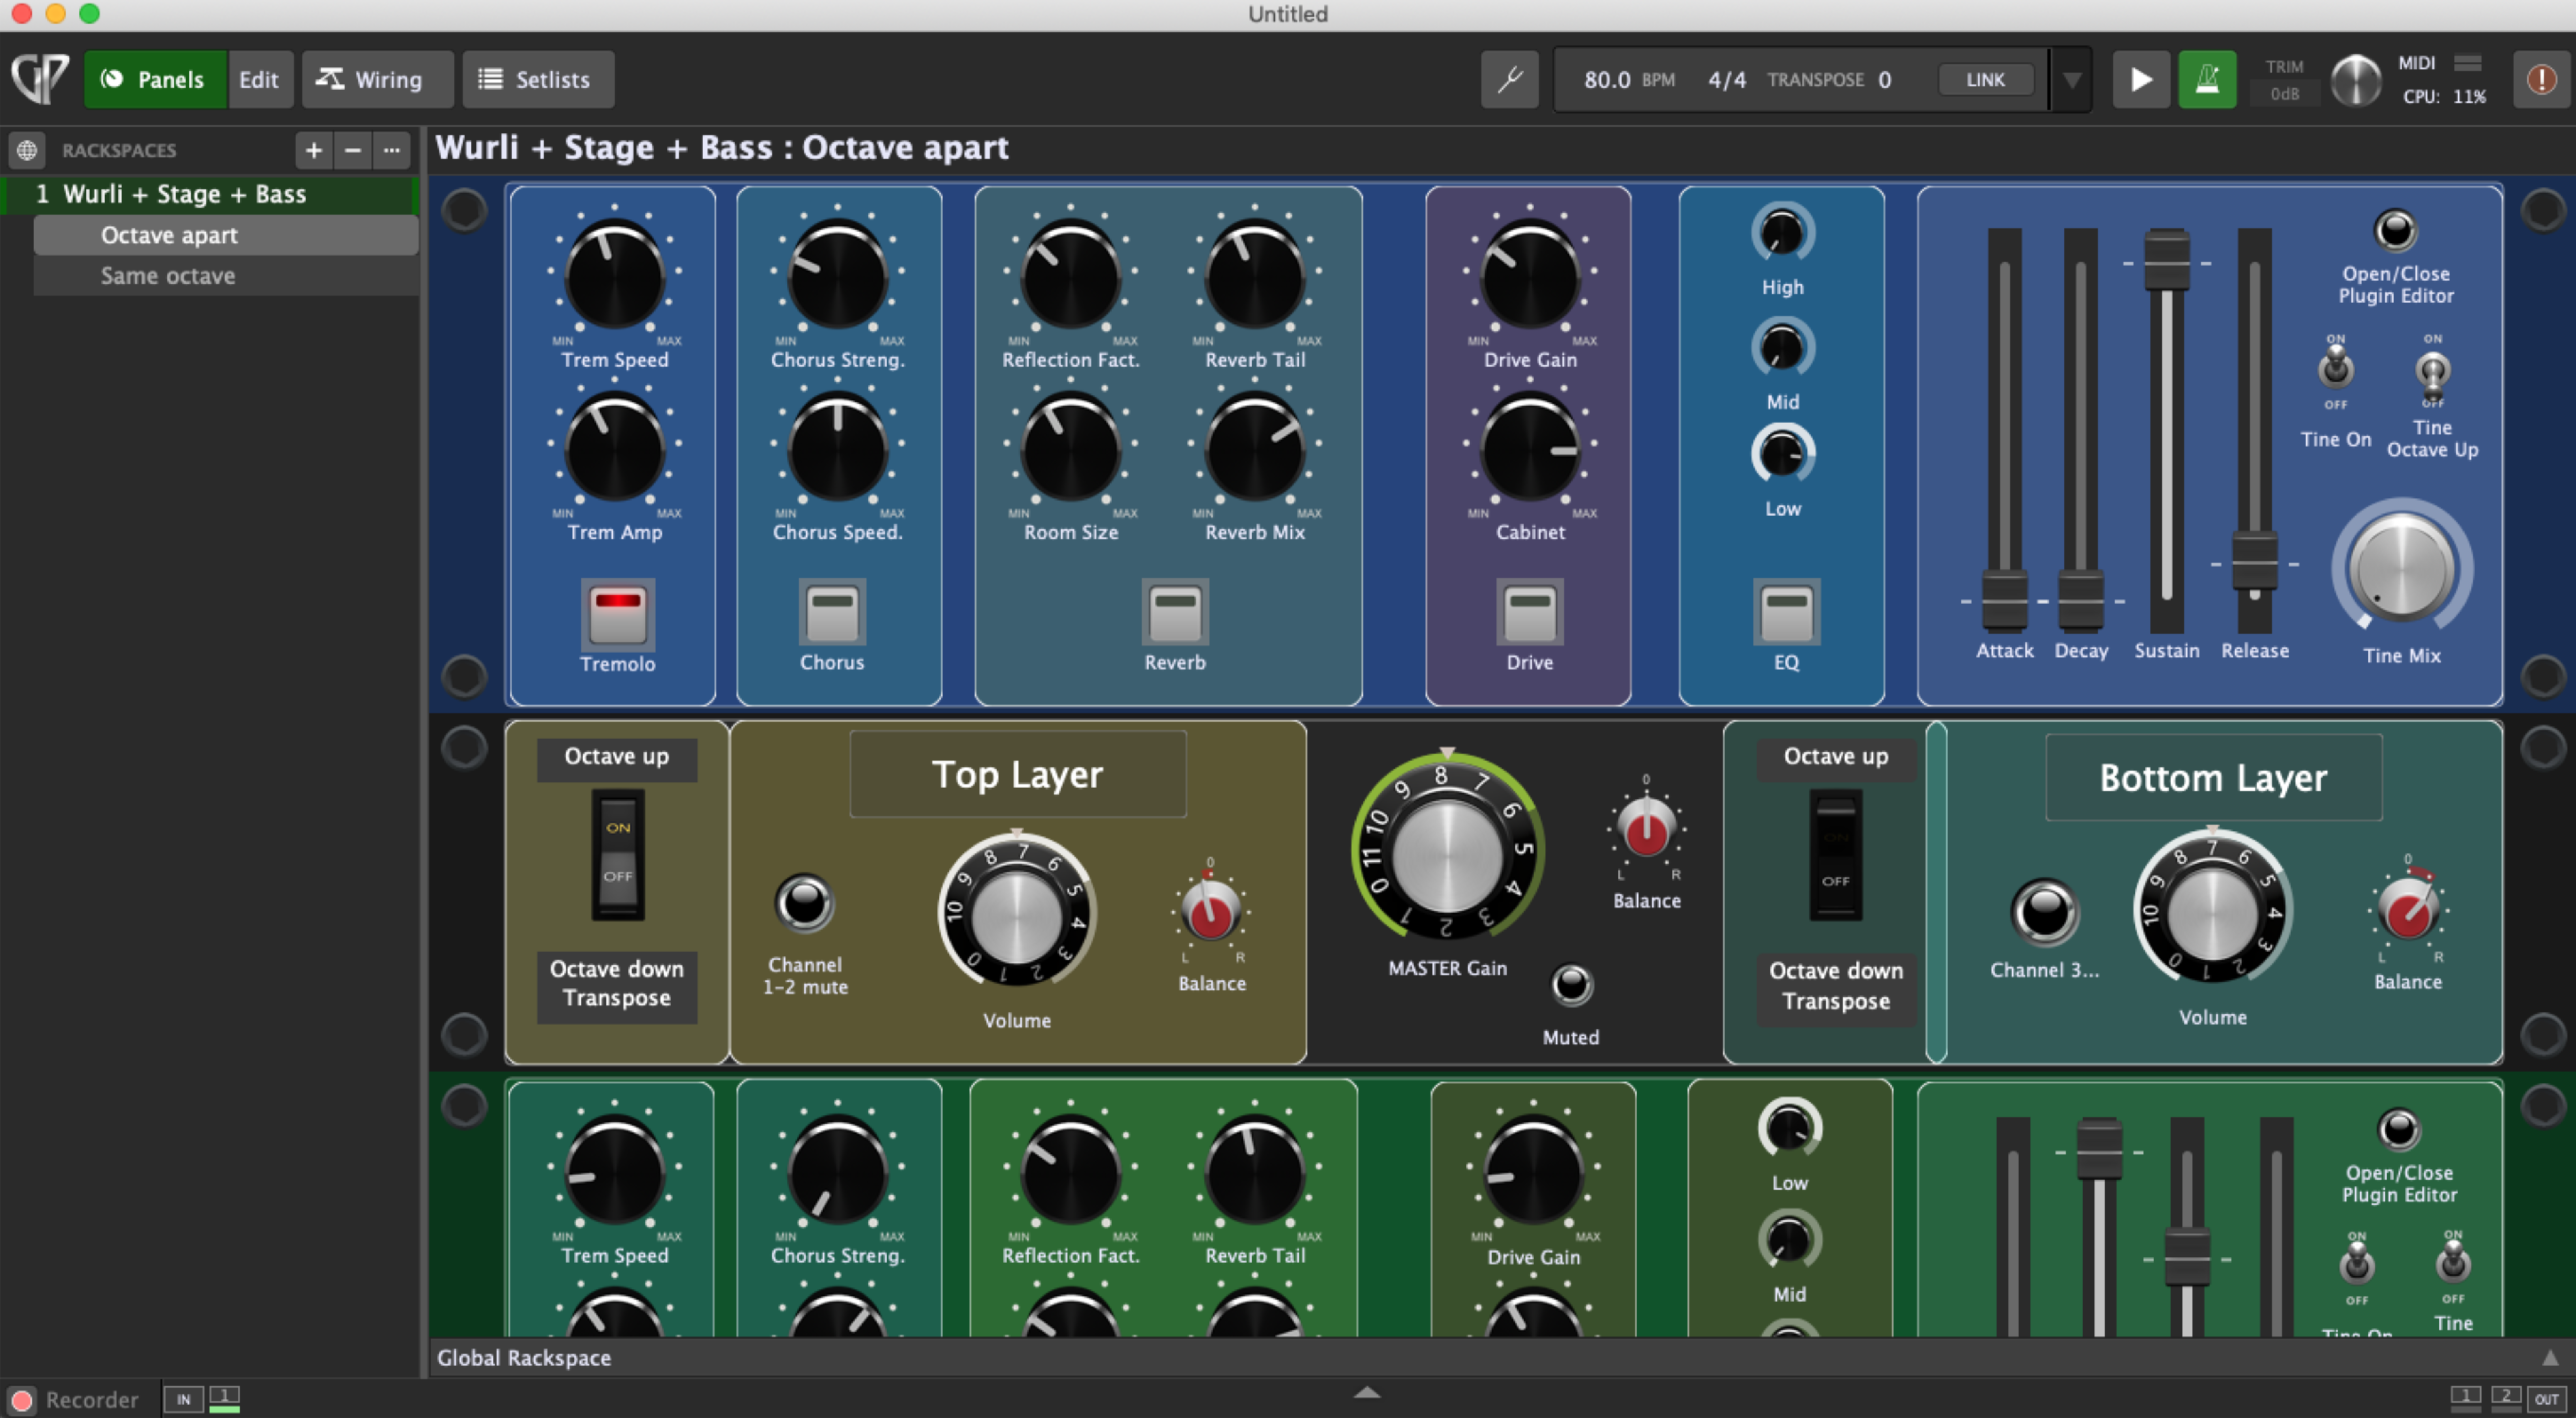Screen dimensions: 2576x1418
Task: Toggle the Top Layer Octave up switch
Action: tap(617, 854)
